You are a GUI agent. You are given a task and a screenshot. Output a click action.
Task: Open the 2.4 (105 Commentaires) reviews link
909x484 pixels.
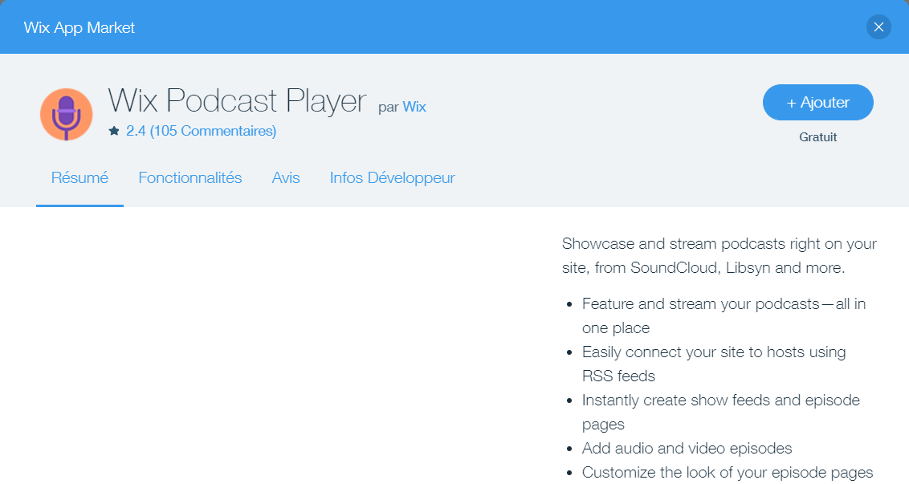click(202, 131)
